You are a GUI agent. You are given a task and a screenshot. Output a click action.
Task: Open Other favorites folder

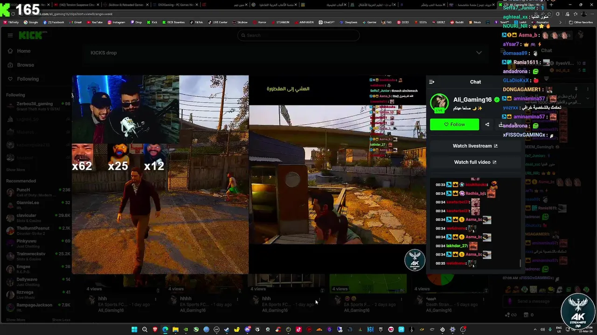[581, 22]
